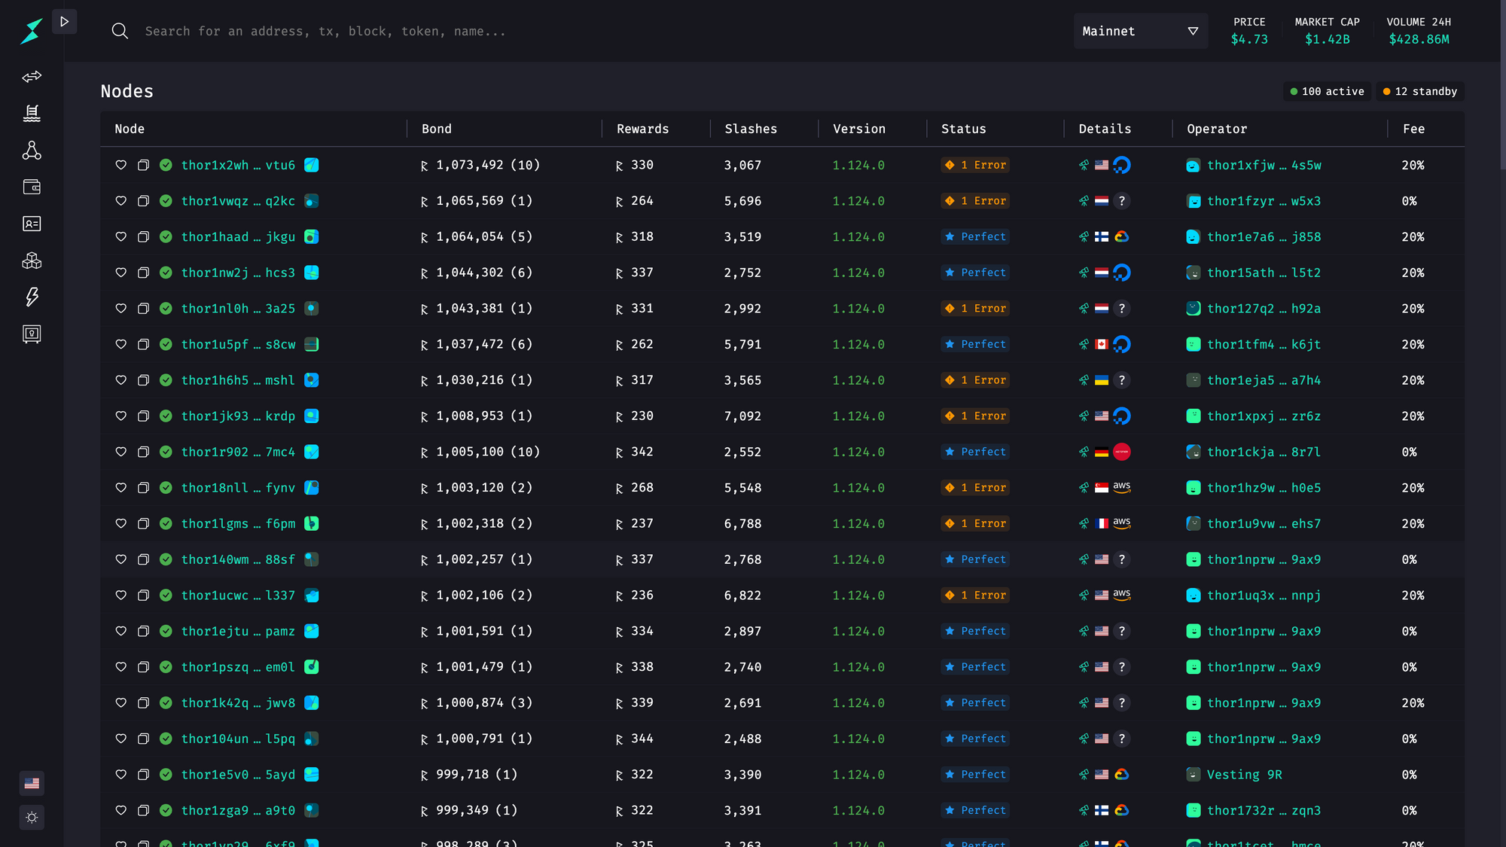The height and width of the screenshot is (847, 1506).
Task: Expand the sidebar with the play arrow button
Action: pyautogui.click(x=65, y=22)
